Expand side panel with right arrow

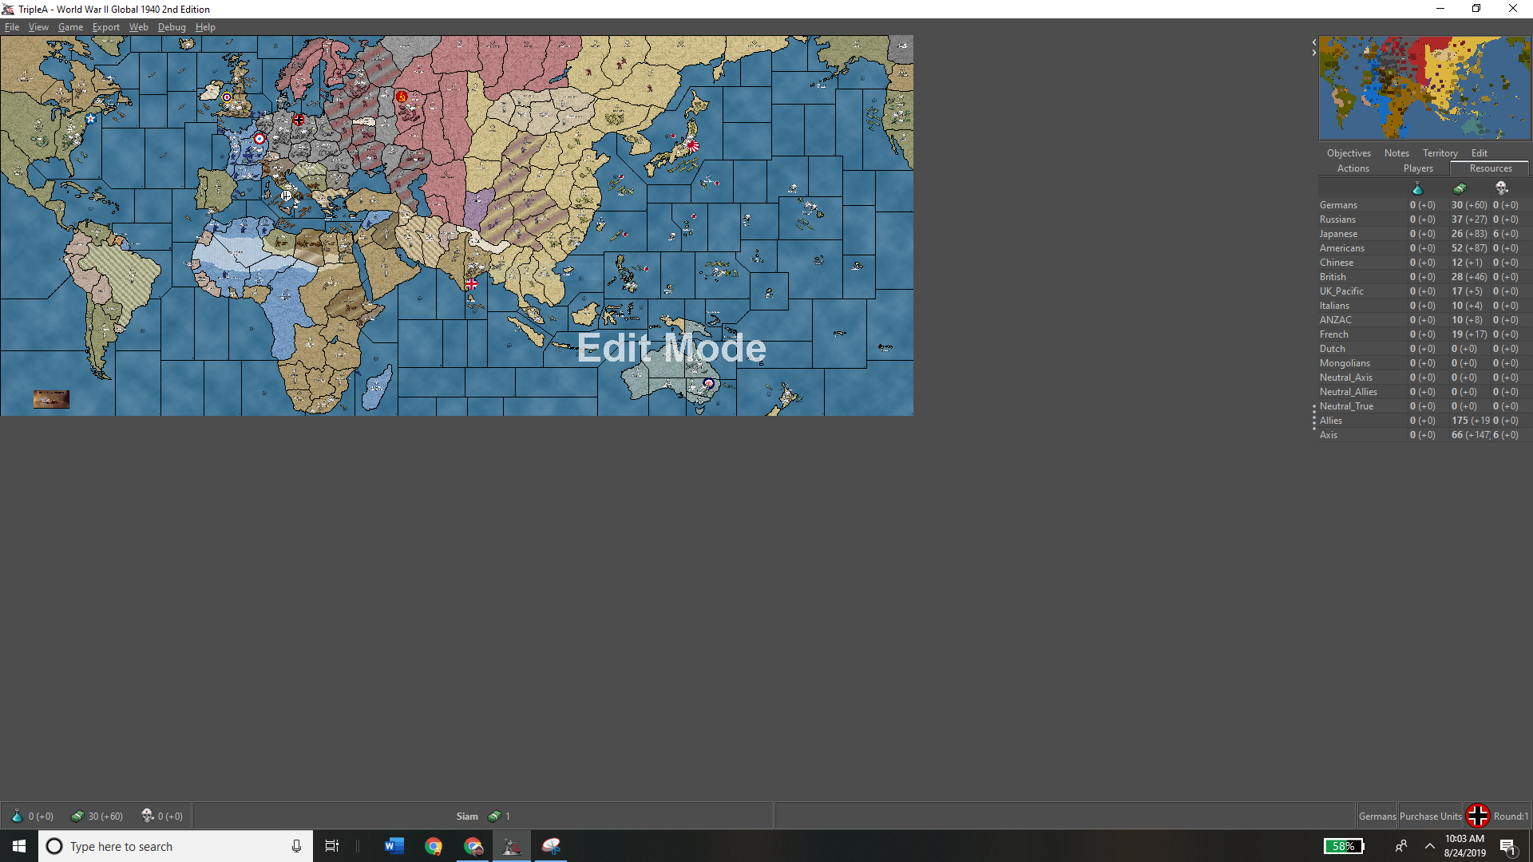(x=1313, y=53)
